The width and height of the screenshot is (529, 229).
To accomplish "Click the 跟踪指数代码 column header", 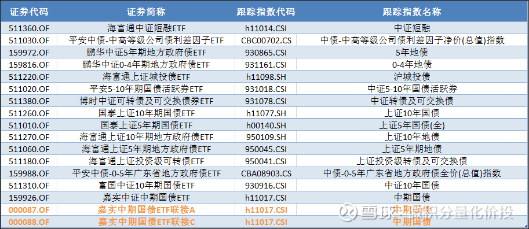I will (266, 12).
